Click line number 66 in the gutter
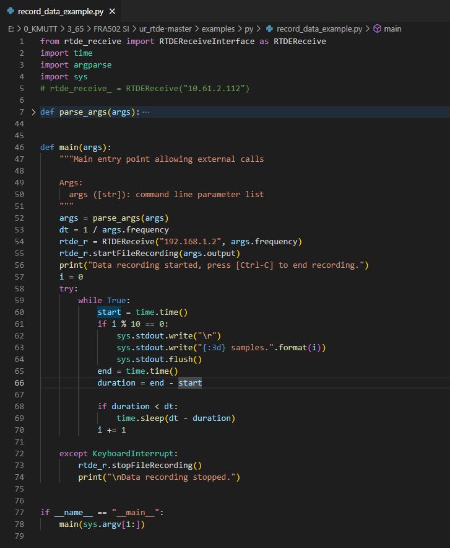 tap(19, 383)
